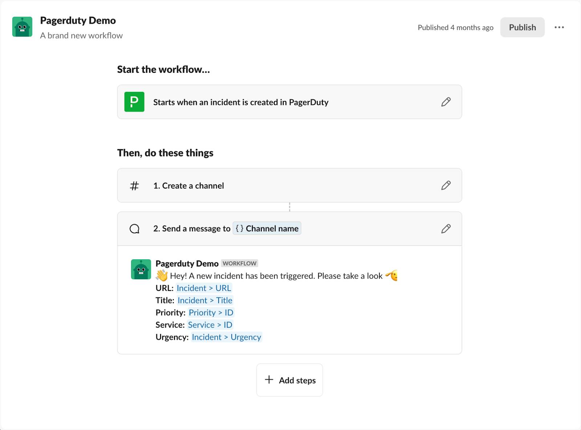Click the 'Then, do these things' heading
Screen dimensions: 581x430
(x=165, y=153)
